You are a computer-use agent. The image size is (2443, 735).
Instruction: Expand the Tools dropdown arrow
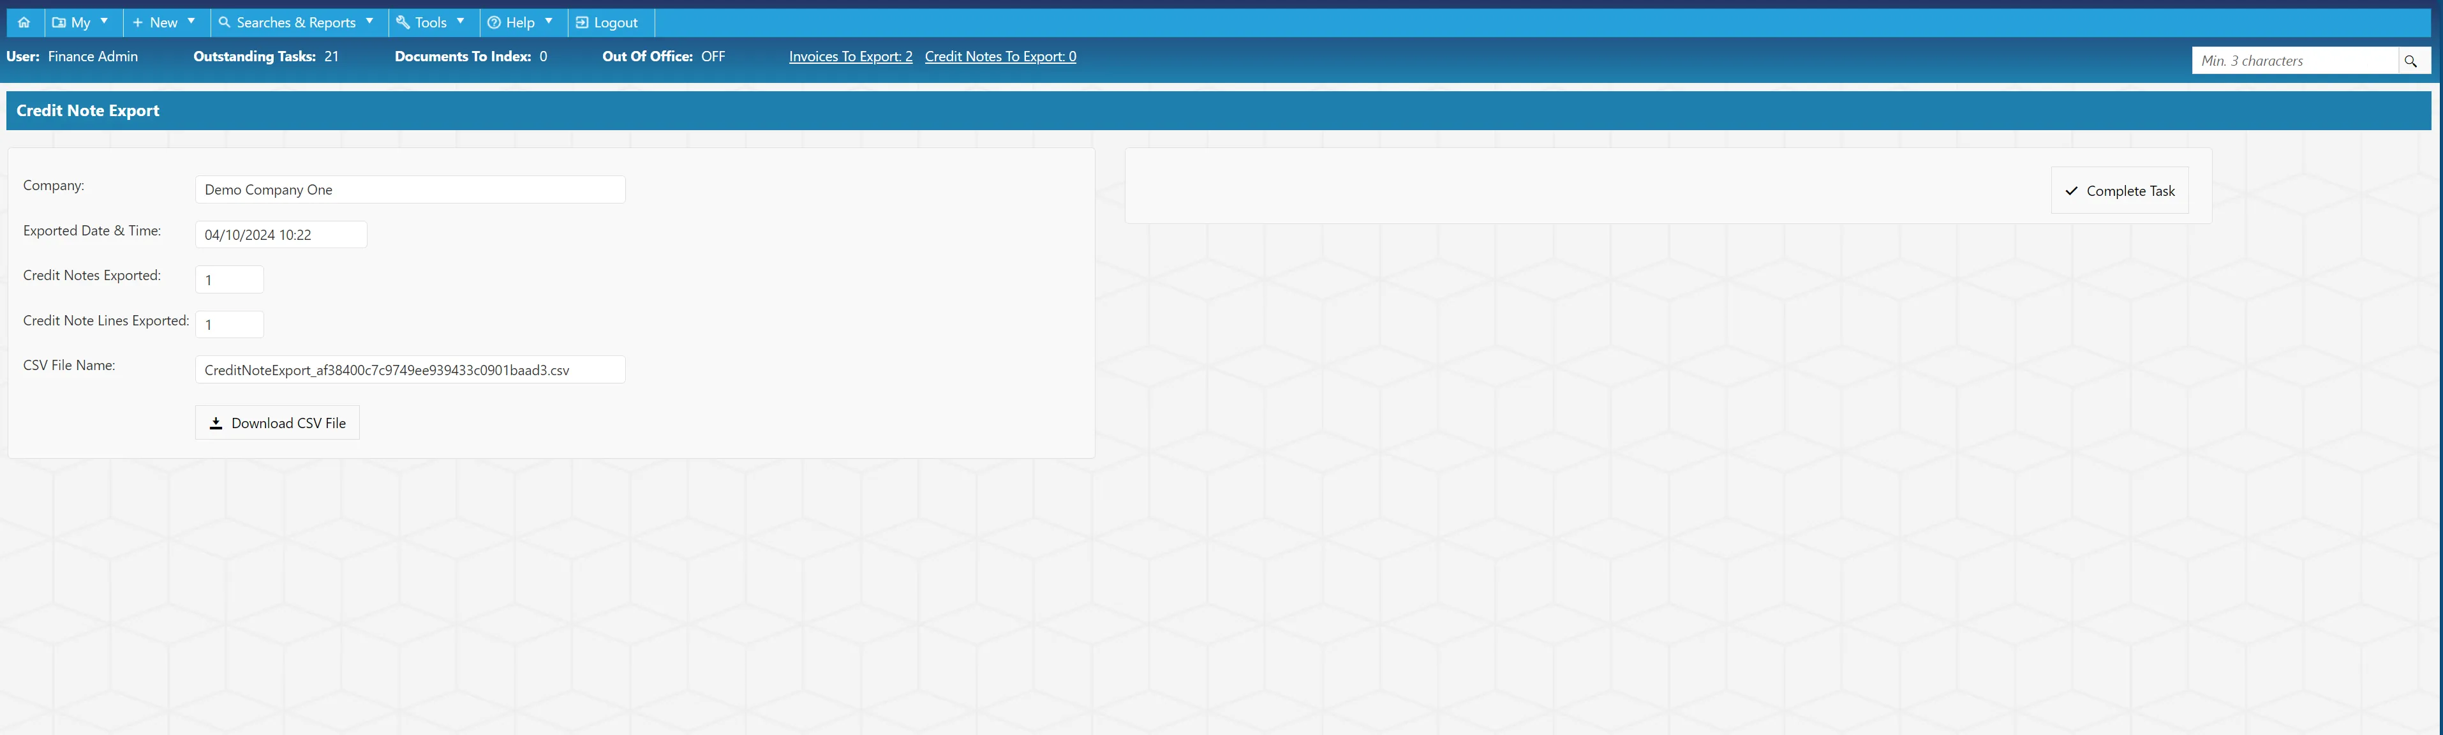point(461,21)
